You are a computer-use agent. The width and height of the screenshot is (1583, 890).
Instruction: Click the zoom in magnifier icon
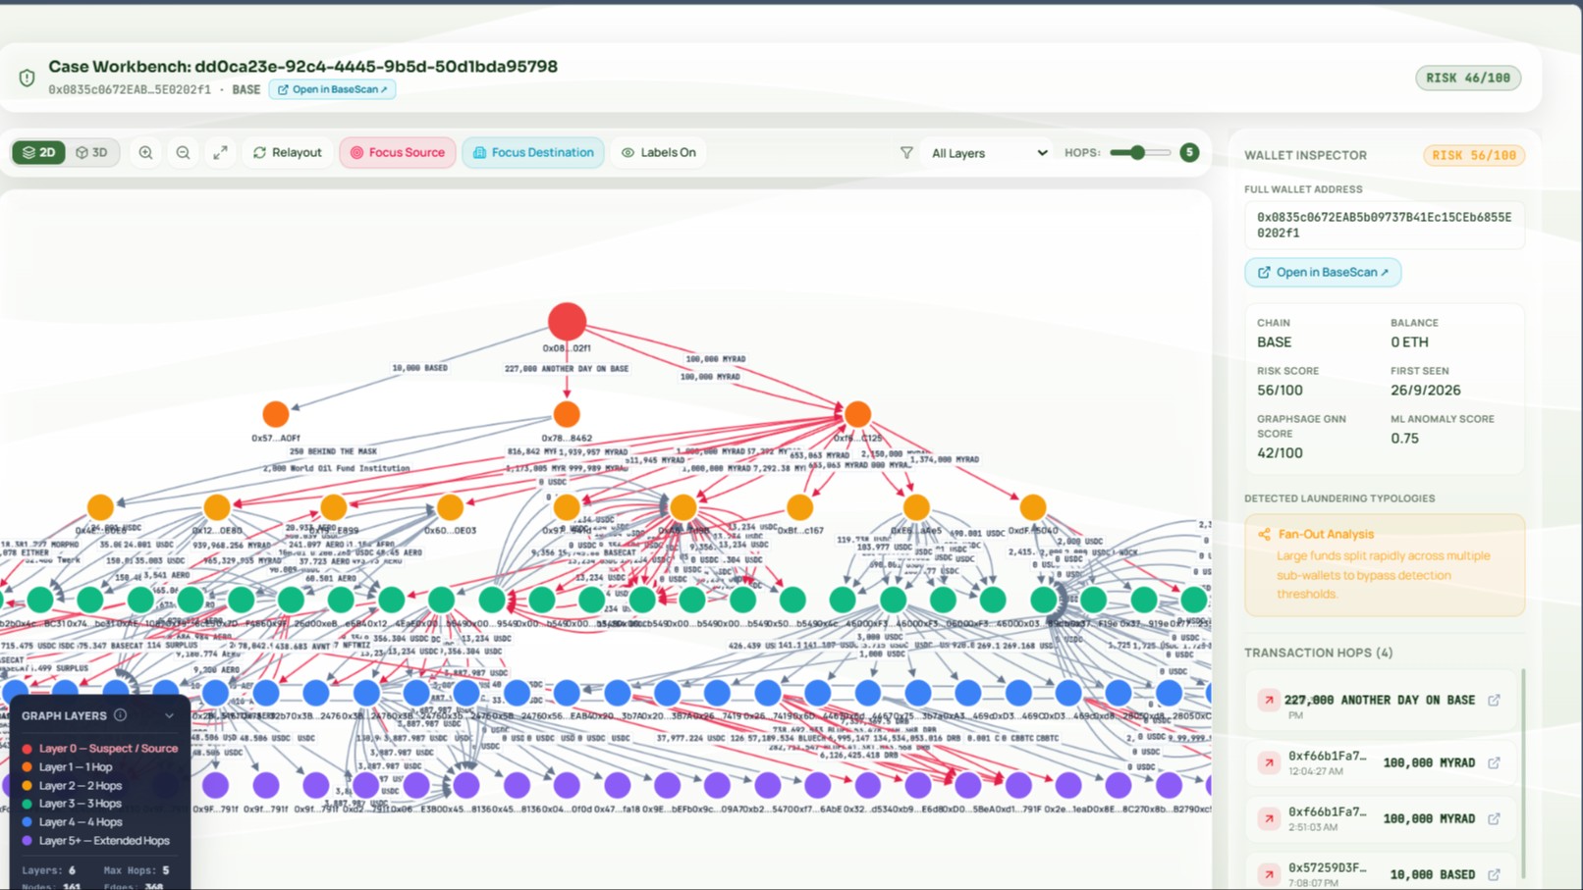tap(145, 153)
